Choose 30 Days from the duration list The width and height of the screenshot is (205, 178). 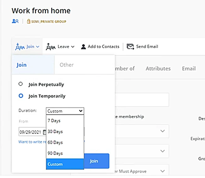coord(65,131)
